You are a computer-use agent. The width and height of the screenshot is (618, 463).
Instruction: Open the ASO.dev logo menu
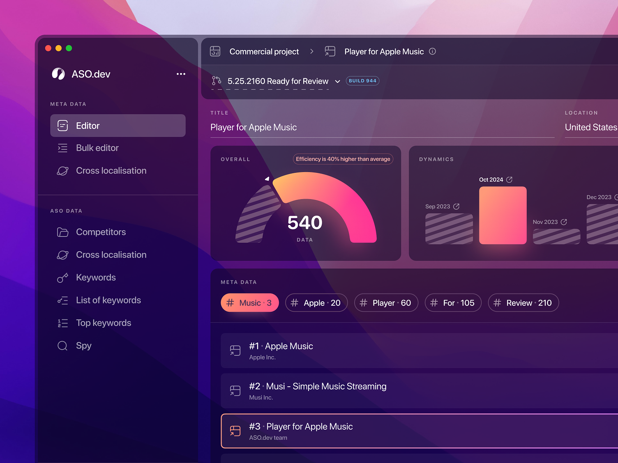[x=59, y=74]
